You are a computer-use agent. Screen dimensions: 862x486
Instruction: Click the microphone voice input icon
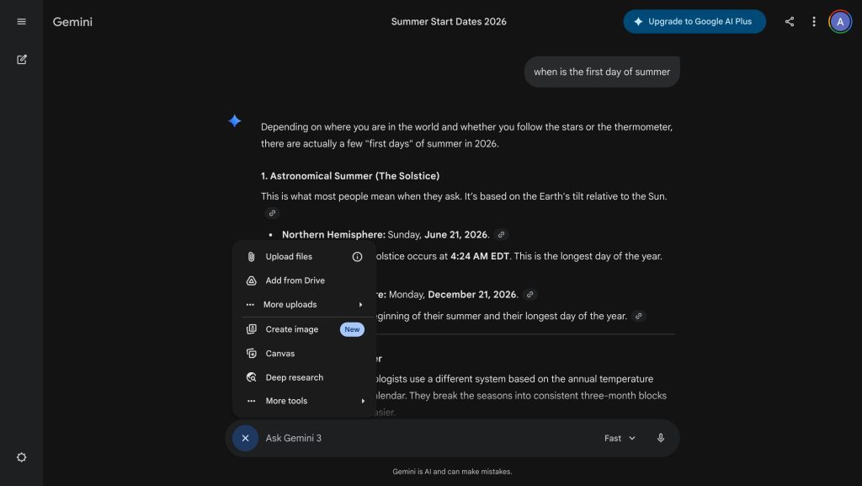click(x=661, y=438)
